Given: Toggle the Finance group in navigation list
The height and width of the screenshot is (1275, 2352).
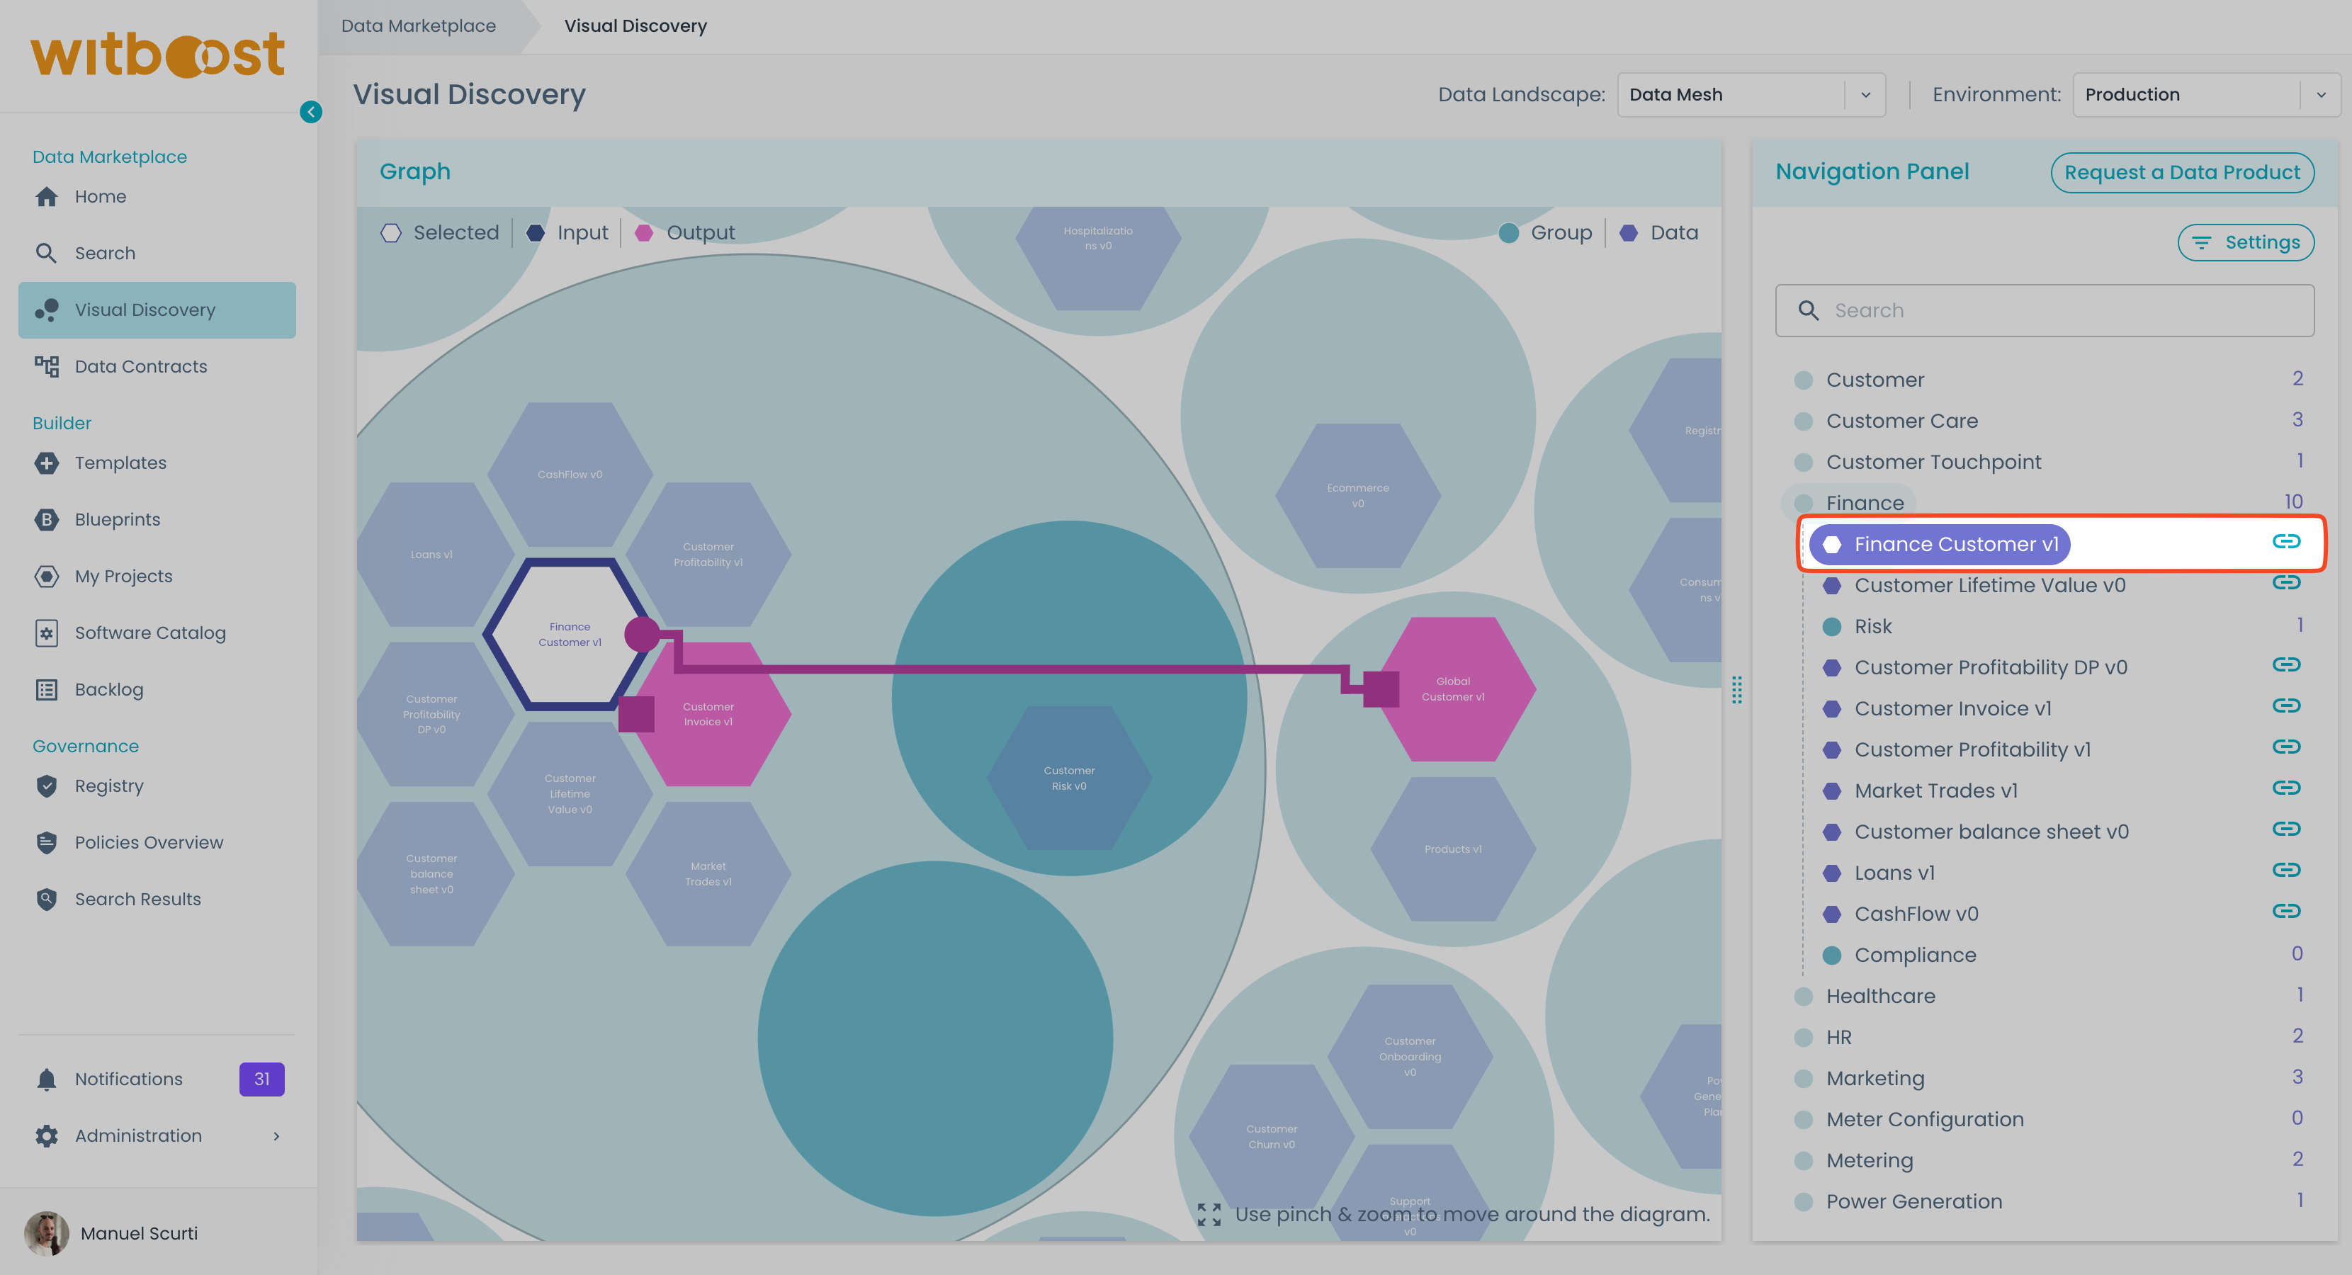Looking at the screenshot, I should coord(1865,503).
